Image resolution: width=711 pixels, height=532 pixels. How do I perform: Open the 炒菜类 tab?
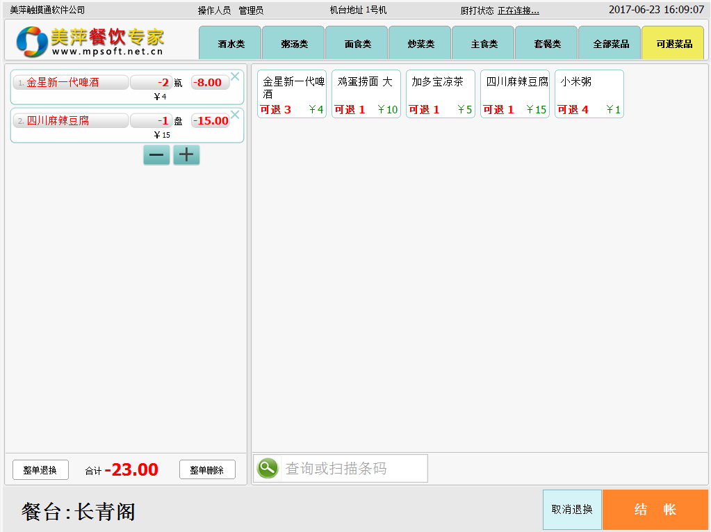point(420,44)
